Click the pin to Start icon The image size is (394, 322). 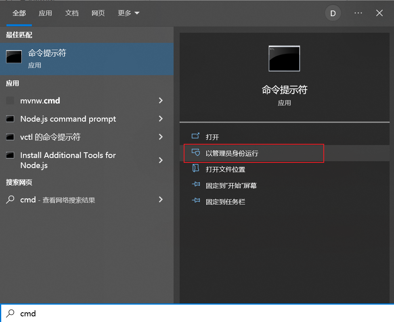pos(196,184)
